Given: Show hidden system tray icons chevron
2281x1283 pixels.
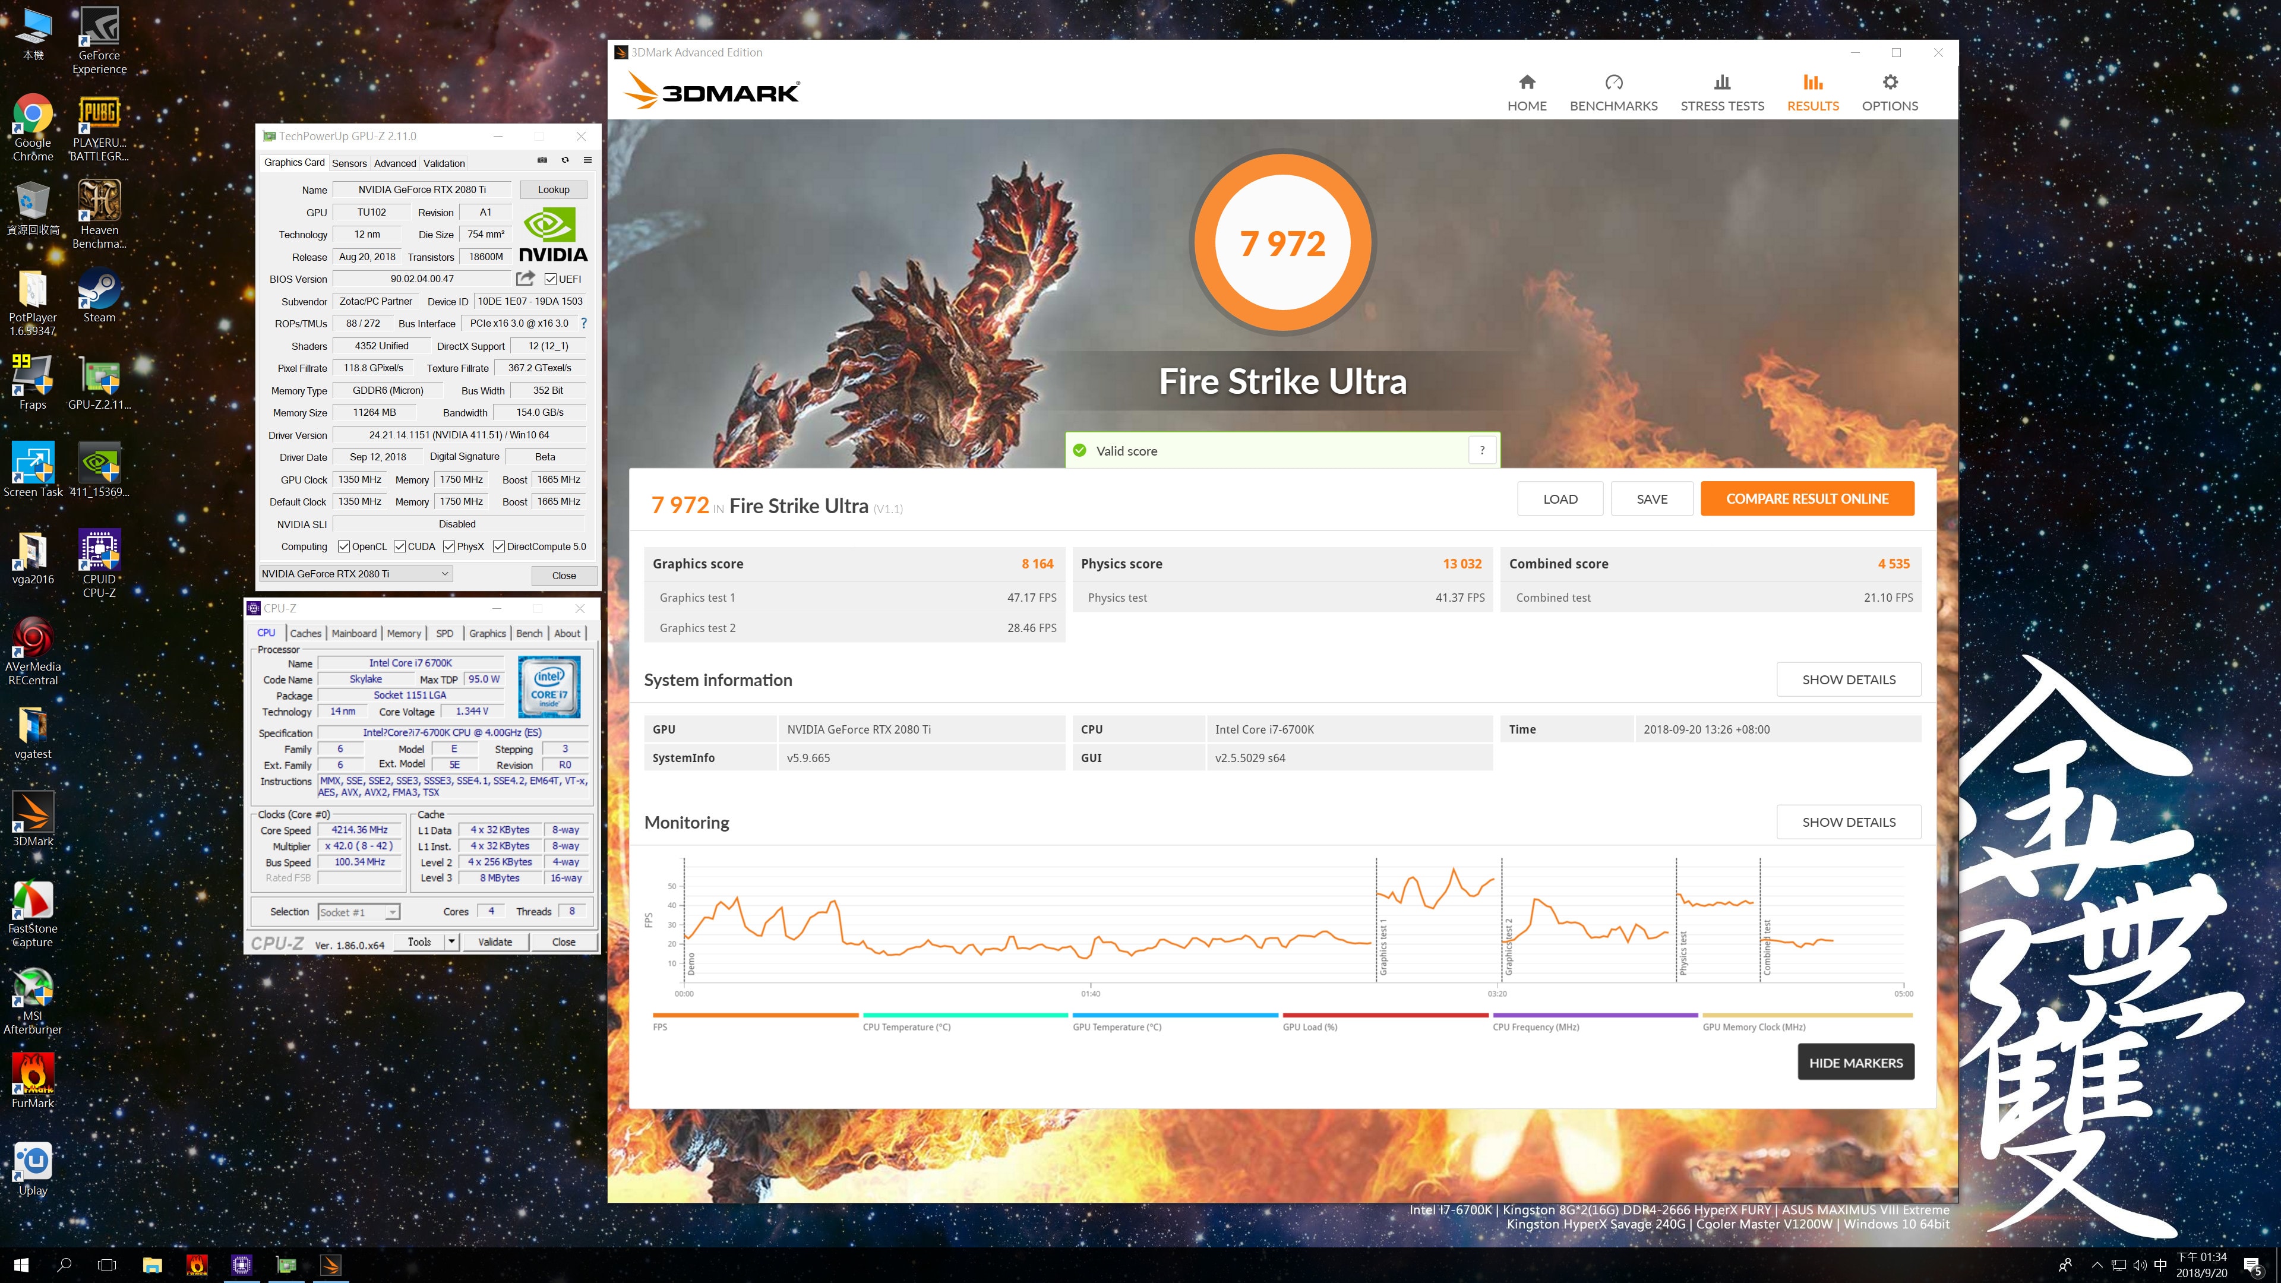Looking at the screenshot, I should point(2096,1265).
